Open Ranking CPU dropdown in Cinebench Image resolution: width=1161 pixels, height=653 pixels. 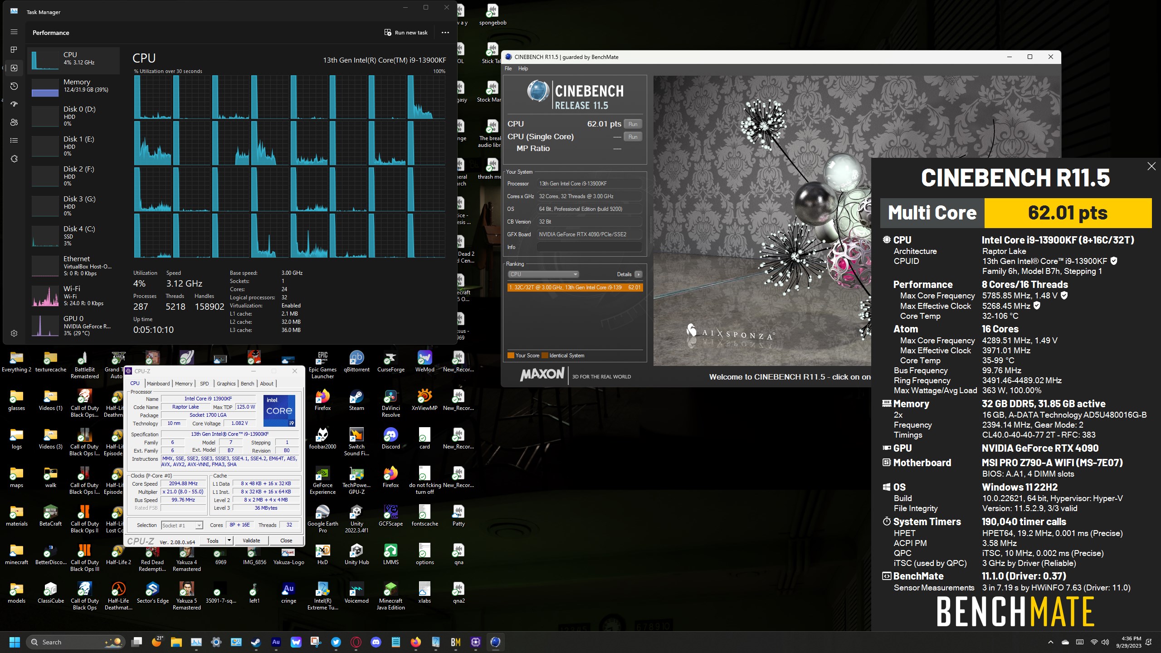543,274
